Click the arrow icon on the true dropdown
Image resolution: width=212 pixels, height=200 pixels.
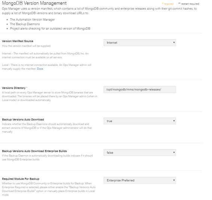coord(174,121)
